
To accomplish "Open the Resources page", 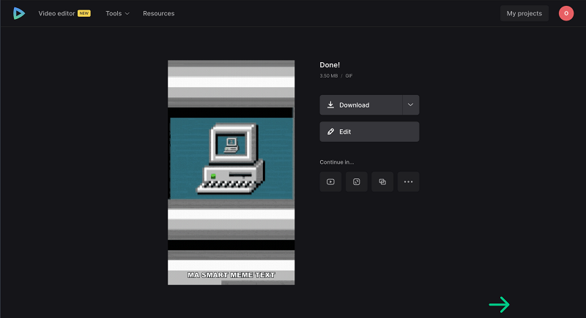I will [x=158, y=13].
